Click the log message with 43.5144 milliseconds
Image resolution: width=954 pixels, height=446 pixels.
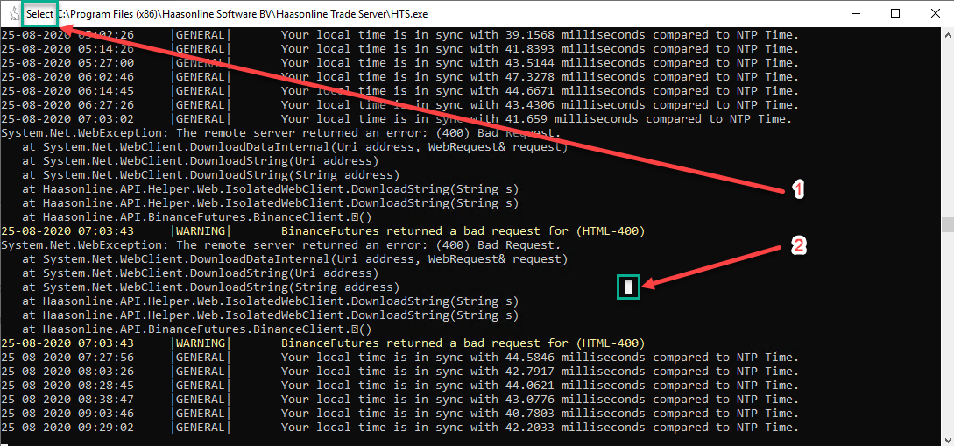(540, 63)
